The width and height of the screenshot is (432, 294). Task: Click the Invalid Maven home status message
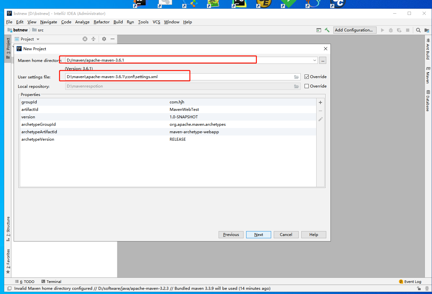pos(142,288)
